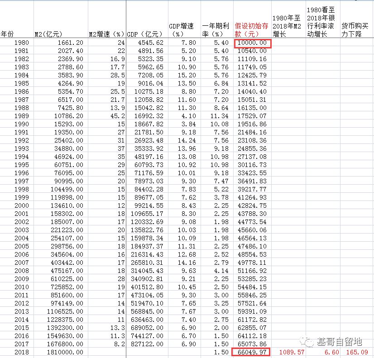Select the year cell 2000

point(21,205)
